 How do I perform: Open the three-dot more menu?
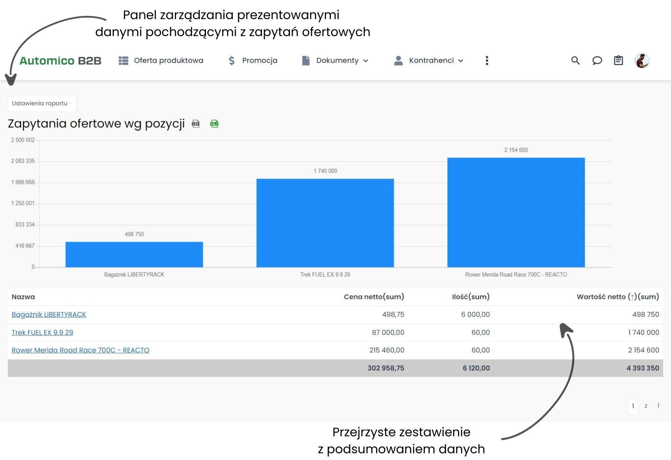[x=487, y=61]
